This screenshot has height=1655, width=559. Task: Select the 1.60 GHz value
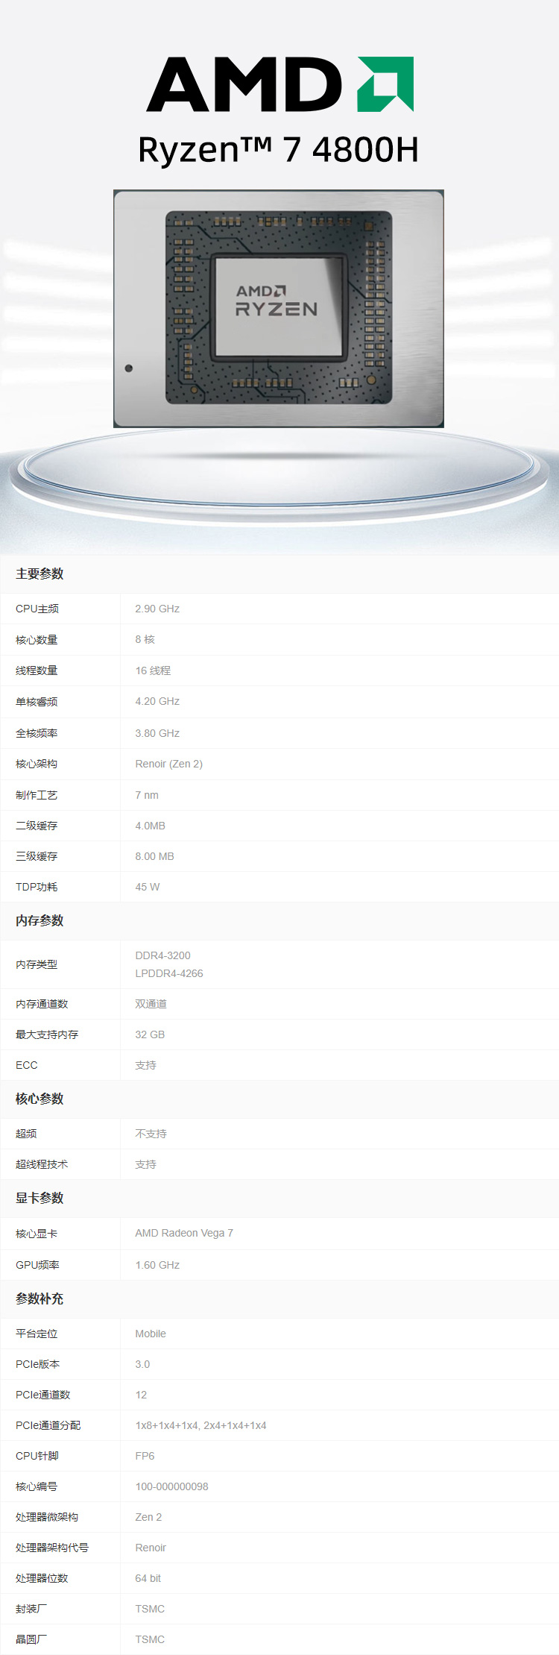pos(157,1265)
